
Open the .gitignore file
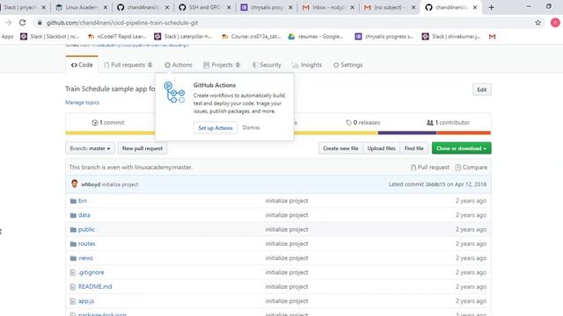click(x=91, y=272)
